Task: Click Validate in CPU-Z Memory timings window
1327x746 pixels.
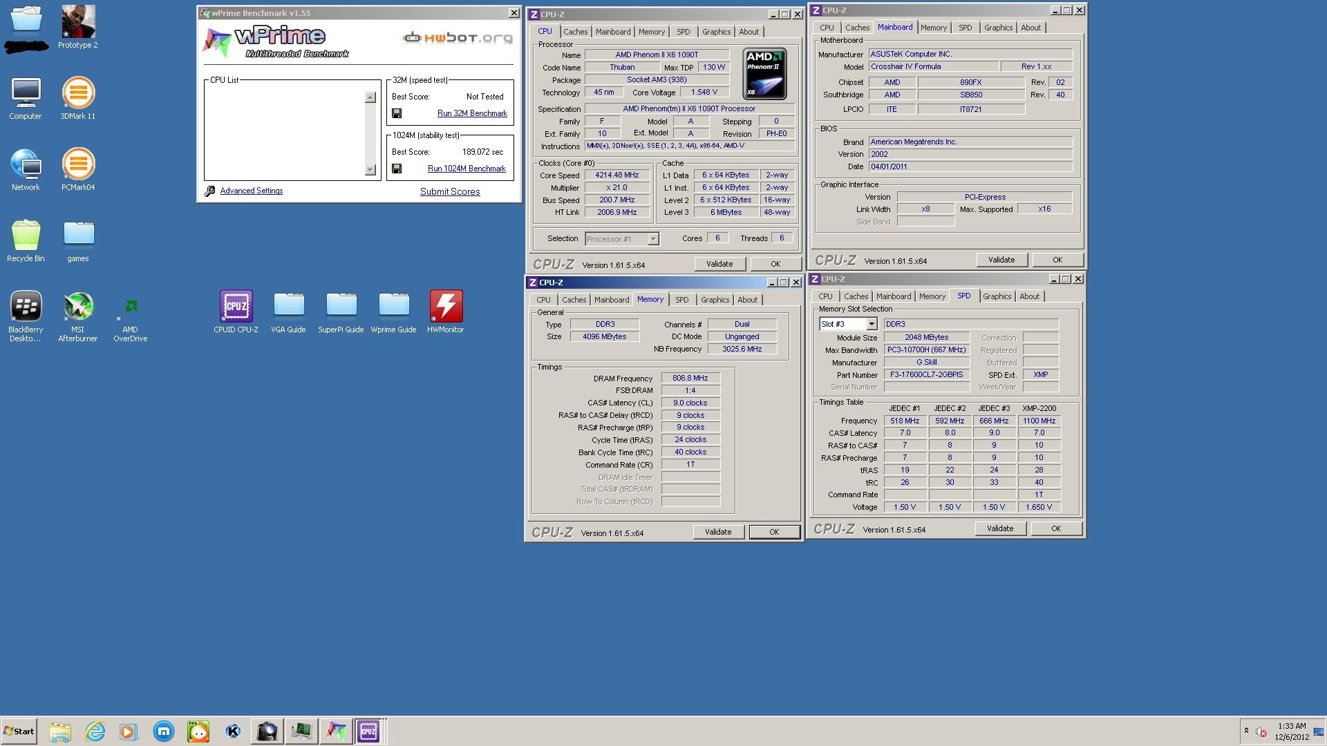Action: (x=718, y=532)
